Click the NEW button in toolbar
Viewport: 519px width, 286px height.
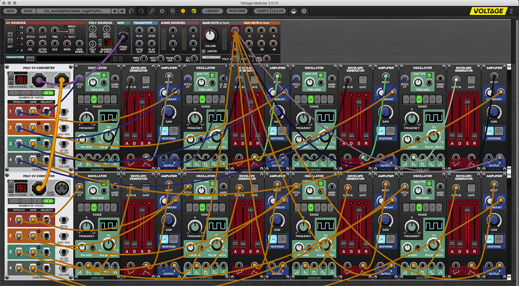[x=10, y=11]
